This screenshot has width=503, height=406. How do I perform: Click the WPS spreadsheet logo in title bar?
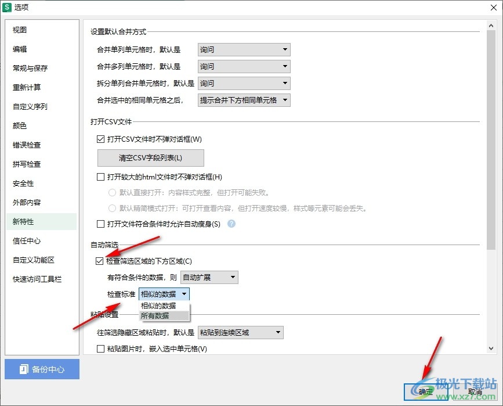click(7, 7)
